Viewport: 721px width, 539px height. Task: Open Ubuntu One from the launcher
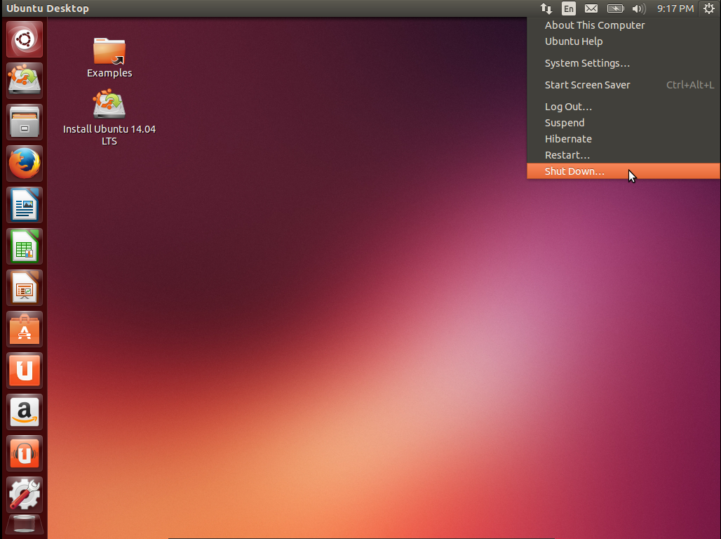(24, 370)
